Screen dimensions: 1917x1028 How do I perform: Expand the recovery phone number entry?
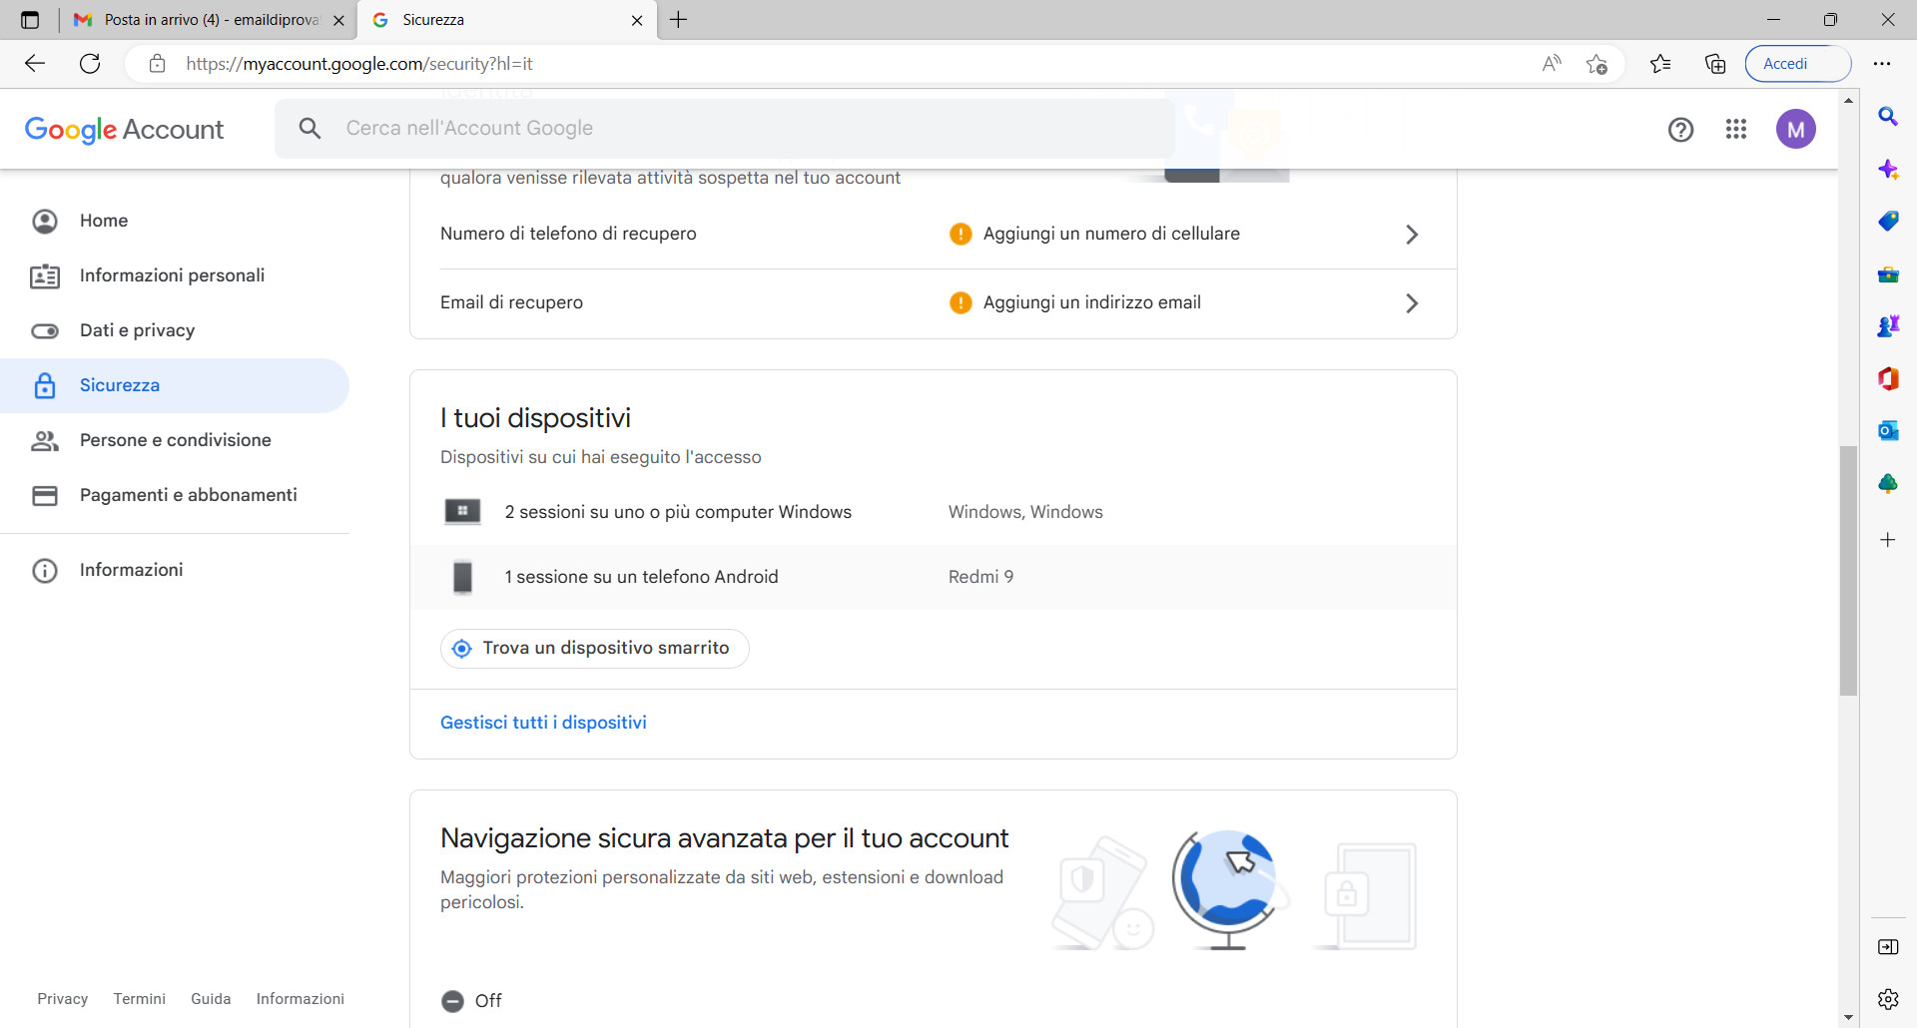click(1412, 234)
